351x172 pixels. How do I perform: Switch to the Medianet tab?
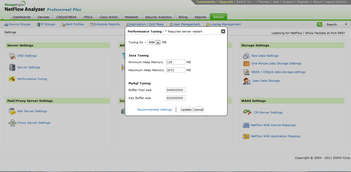[x=131, y=17]
